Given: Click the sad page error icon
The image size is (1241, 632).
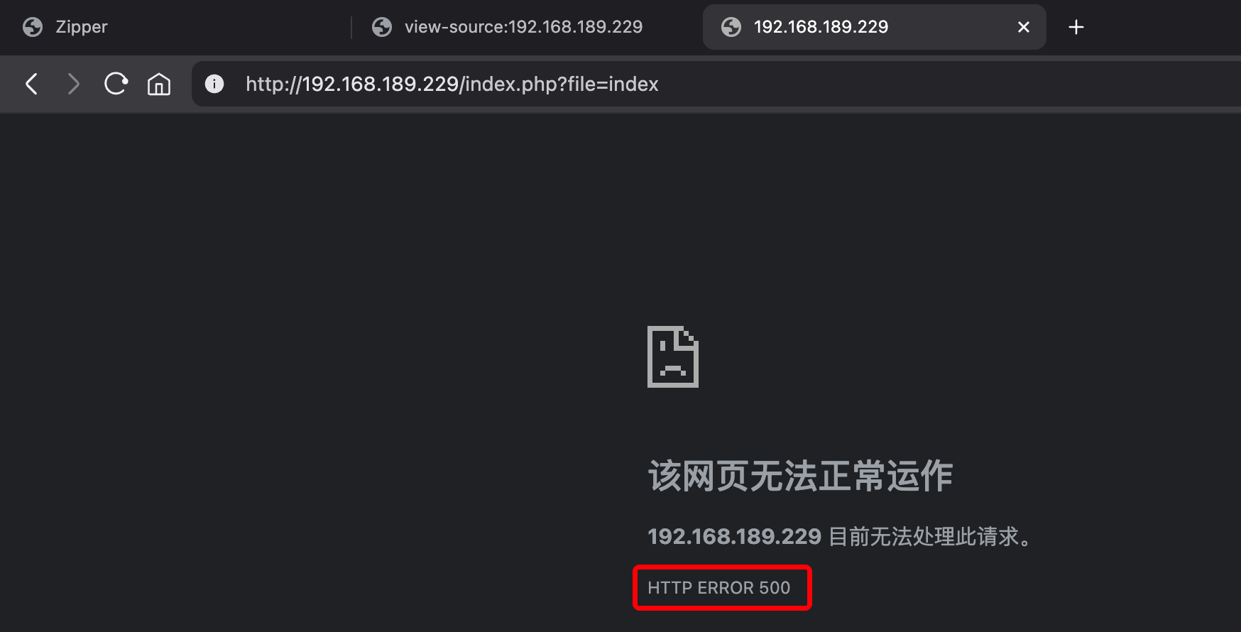Looking at the screenshot, I should [673, 356].
